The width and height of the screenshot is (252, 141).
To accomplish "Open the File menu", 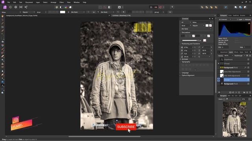I will click(x=9, y=2).
